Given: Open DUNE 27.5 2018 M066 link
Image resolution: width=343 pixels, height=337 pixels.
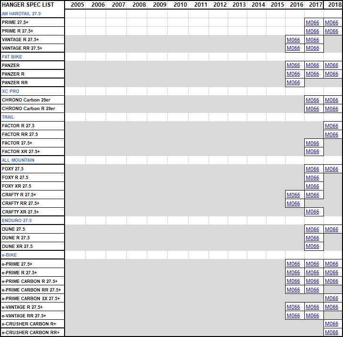Looking at the screenshot, I should coord(332,229).
